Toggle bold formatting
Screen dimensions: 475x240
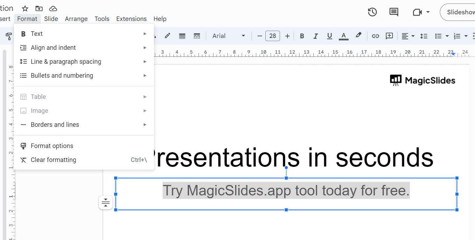coord(302,36)
